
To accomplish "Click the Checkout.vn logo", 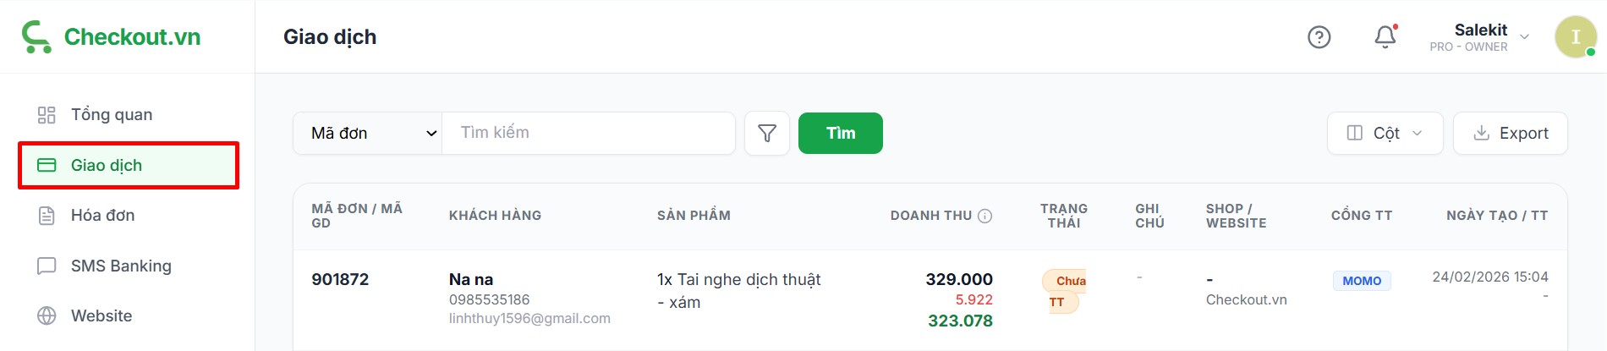I will point(111,37).
